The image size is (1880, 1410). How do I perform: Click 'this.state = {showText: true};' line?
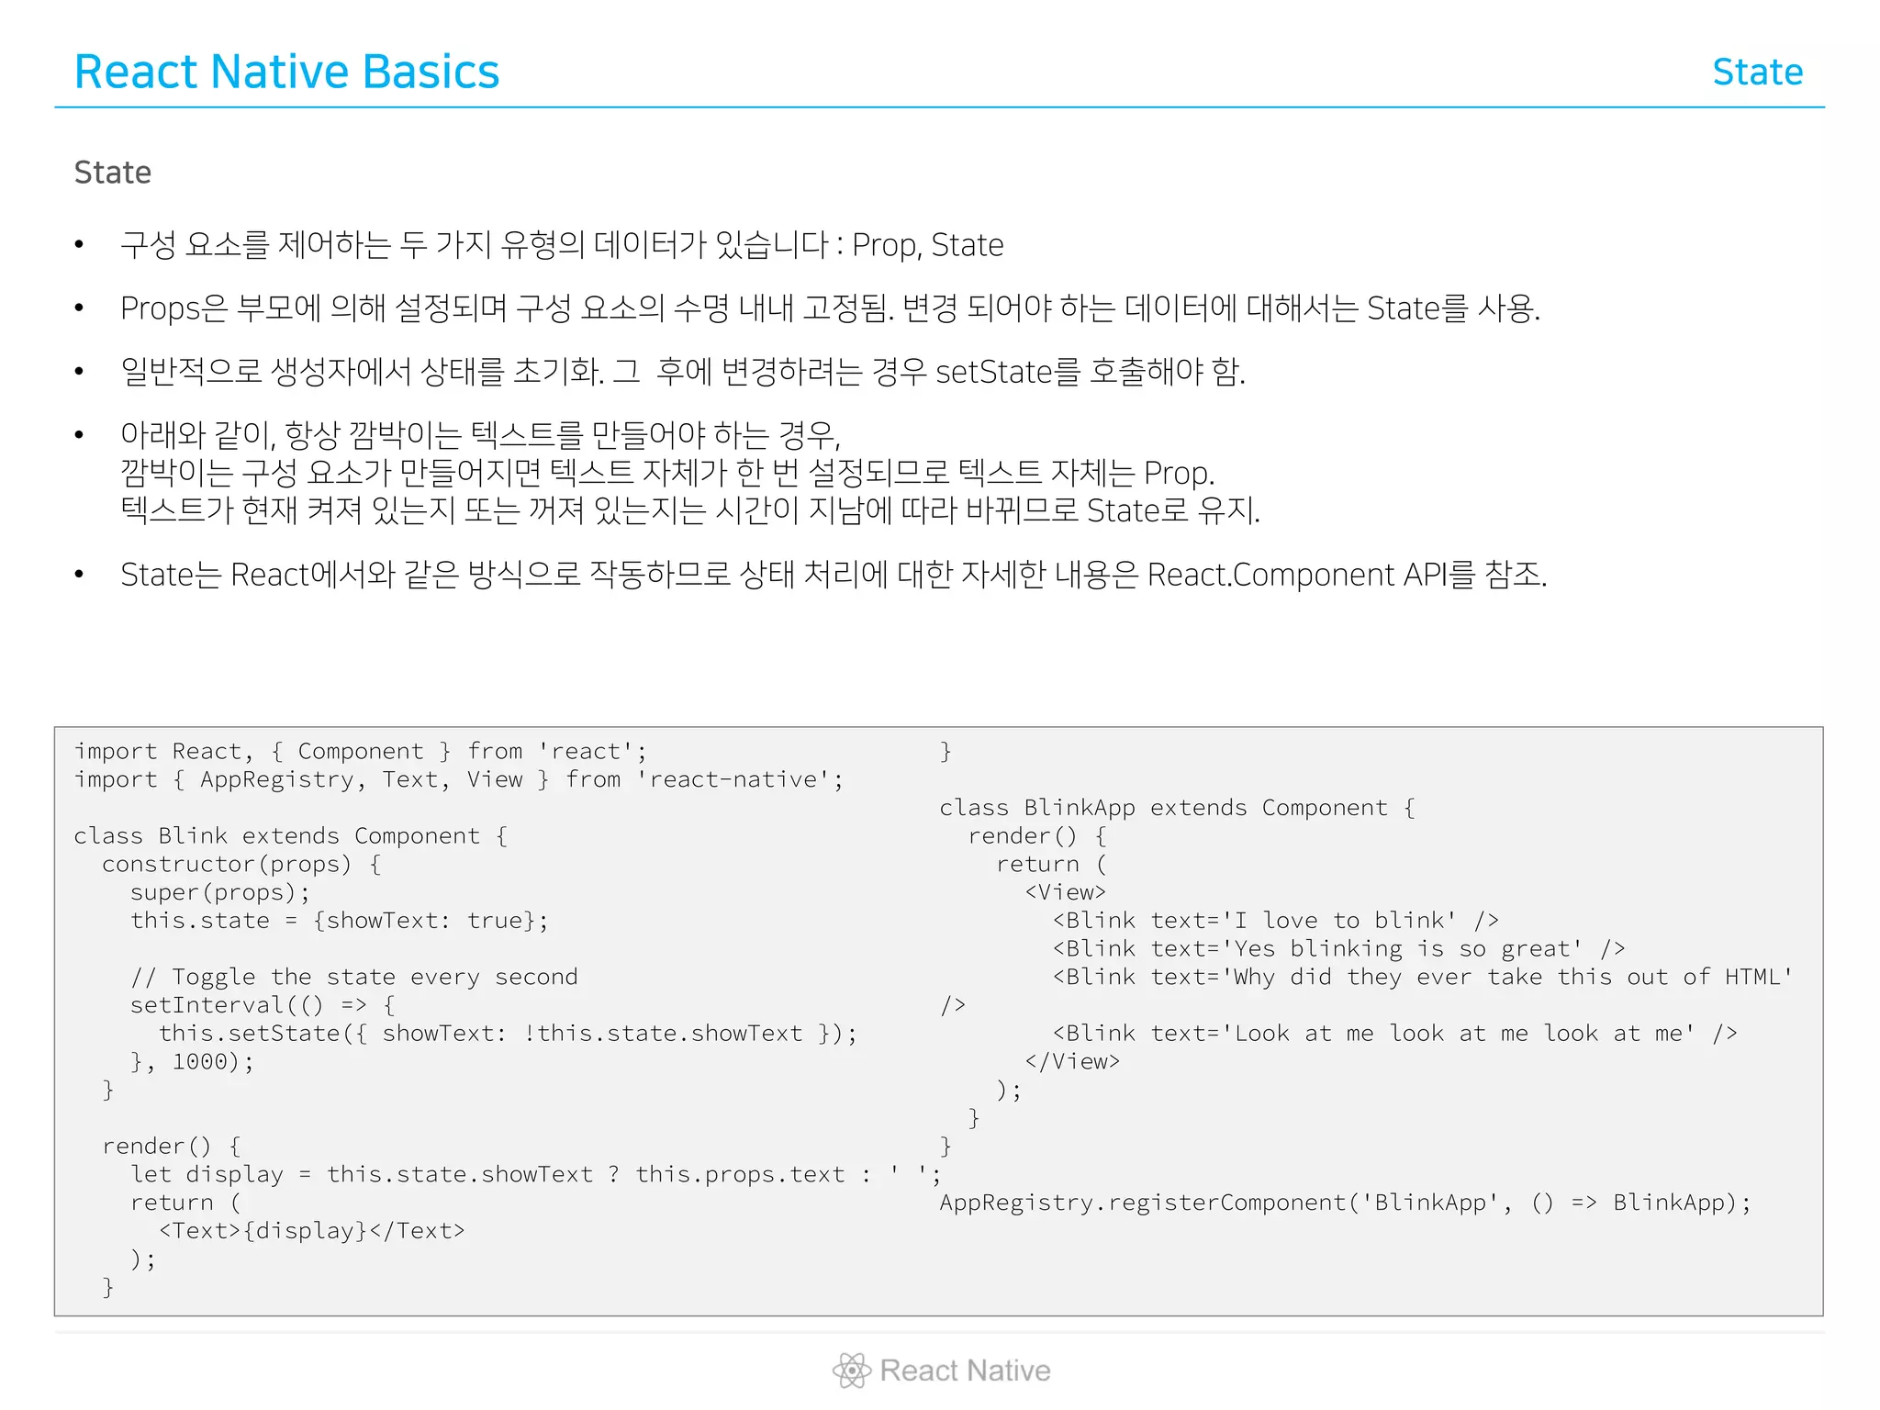click(340, 921)
